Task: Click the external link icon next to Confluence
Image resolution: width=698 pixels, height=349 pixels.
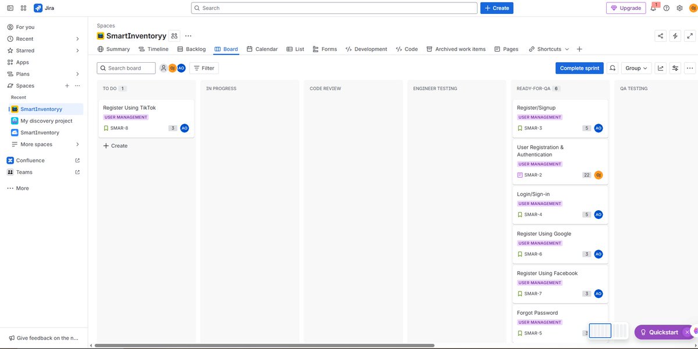Action: pyautogui.click(x=77, y=160)
